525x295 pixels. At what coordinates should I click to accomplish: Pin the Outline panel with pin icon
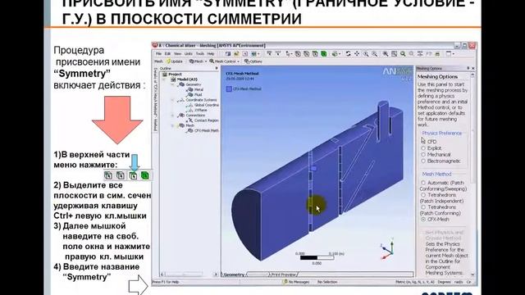coord(217,68)
